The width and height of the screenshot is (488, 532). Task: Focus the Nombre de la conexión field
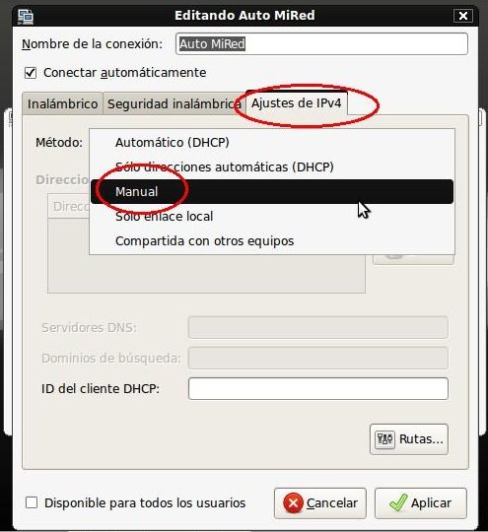point(321,43)
